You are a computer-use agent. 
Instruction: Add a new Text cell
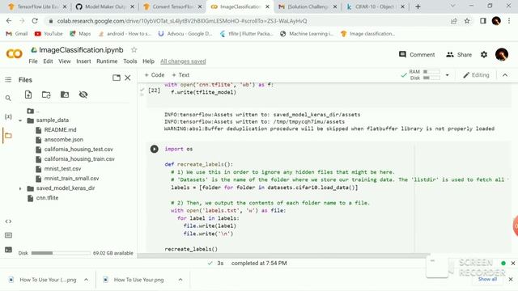(x=180, y=75)
